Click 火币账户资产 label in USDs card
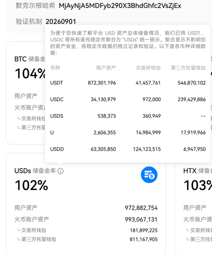The width and height of the screenshot is (212, 255). coord(32,219)
